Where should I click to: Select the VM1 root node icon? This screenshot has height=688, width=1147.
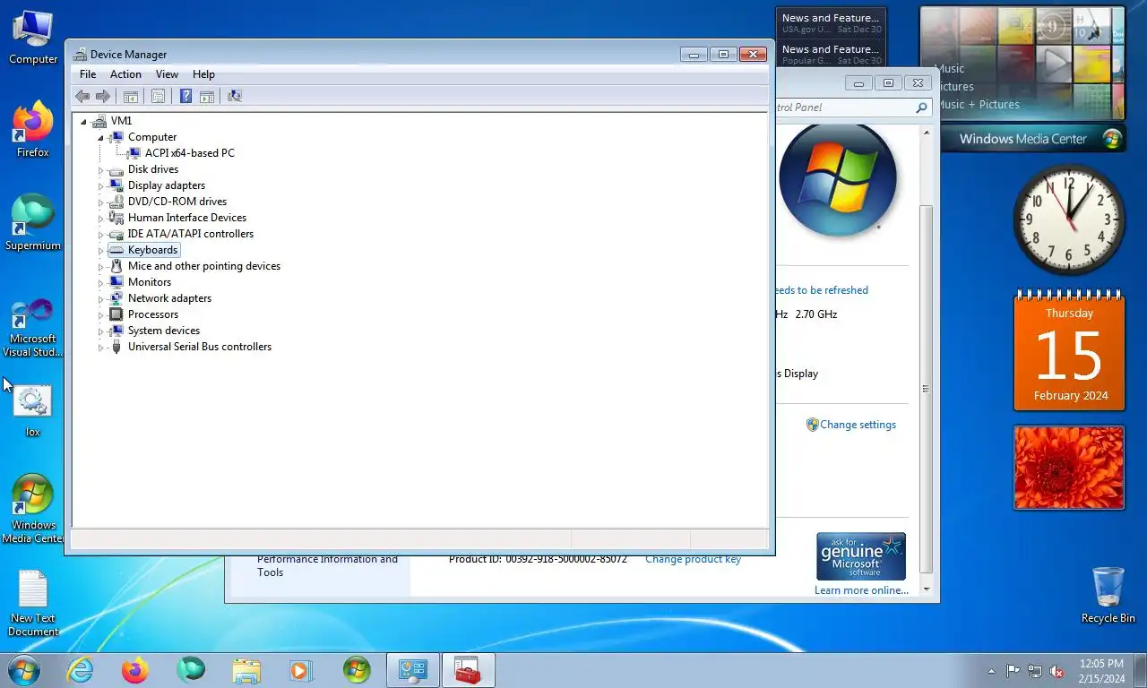99,121
